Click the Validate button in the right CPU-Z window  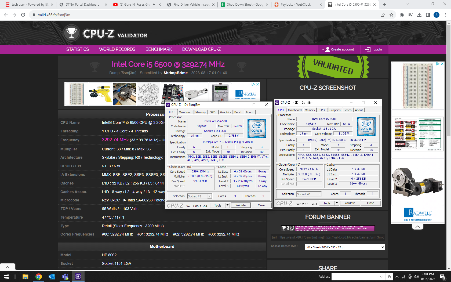[350, 203]
